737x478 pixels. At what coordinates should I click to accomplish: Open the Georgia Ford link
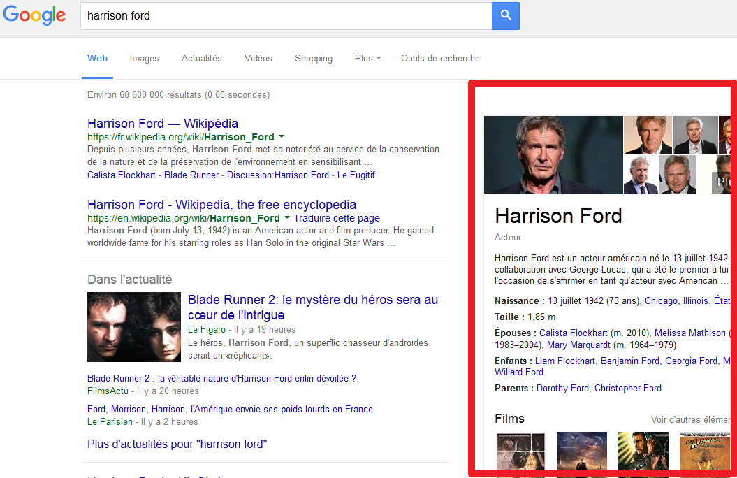[x=691, y=361]
